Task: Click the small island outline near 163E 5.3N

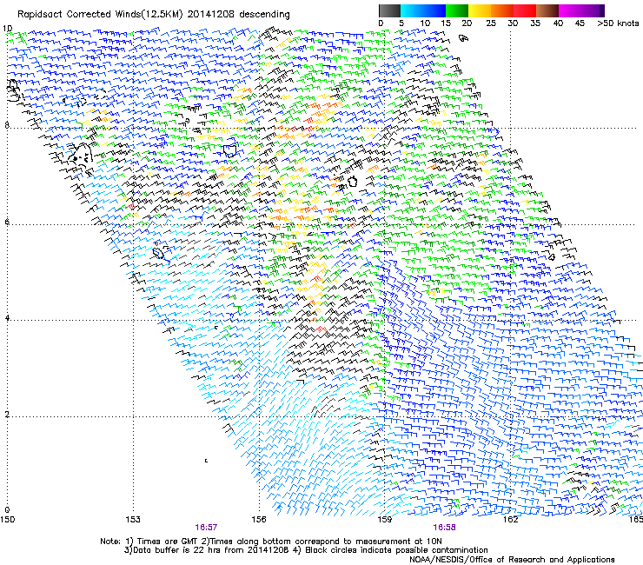Action: [552, 256]
